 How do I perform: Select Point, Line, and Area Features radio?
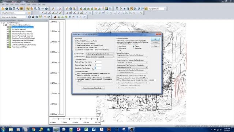coord(76,43)
